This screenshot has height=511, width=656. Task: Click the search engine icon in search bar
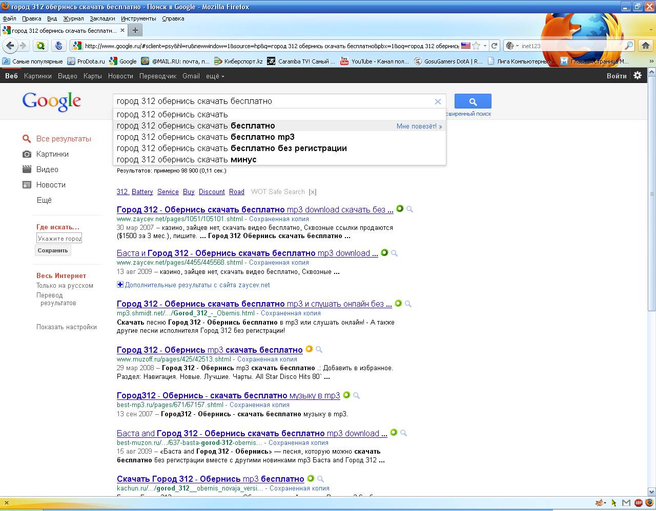point(509,46)
